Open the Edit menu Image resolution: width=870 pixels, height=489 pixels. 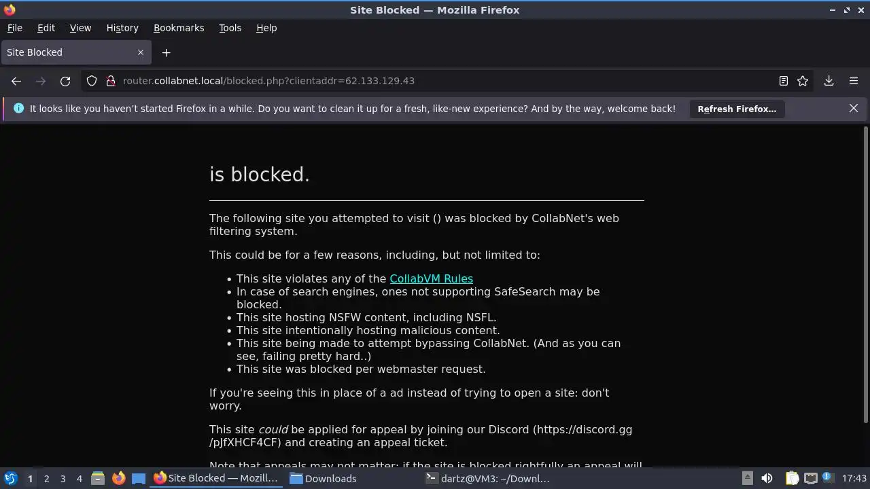pyautogui.click(x=46, y=28)
